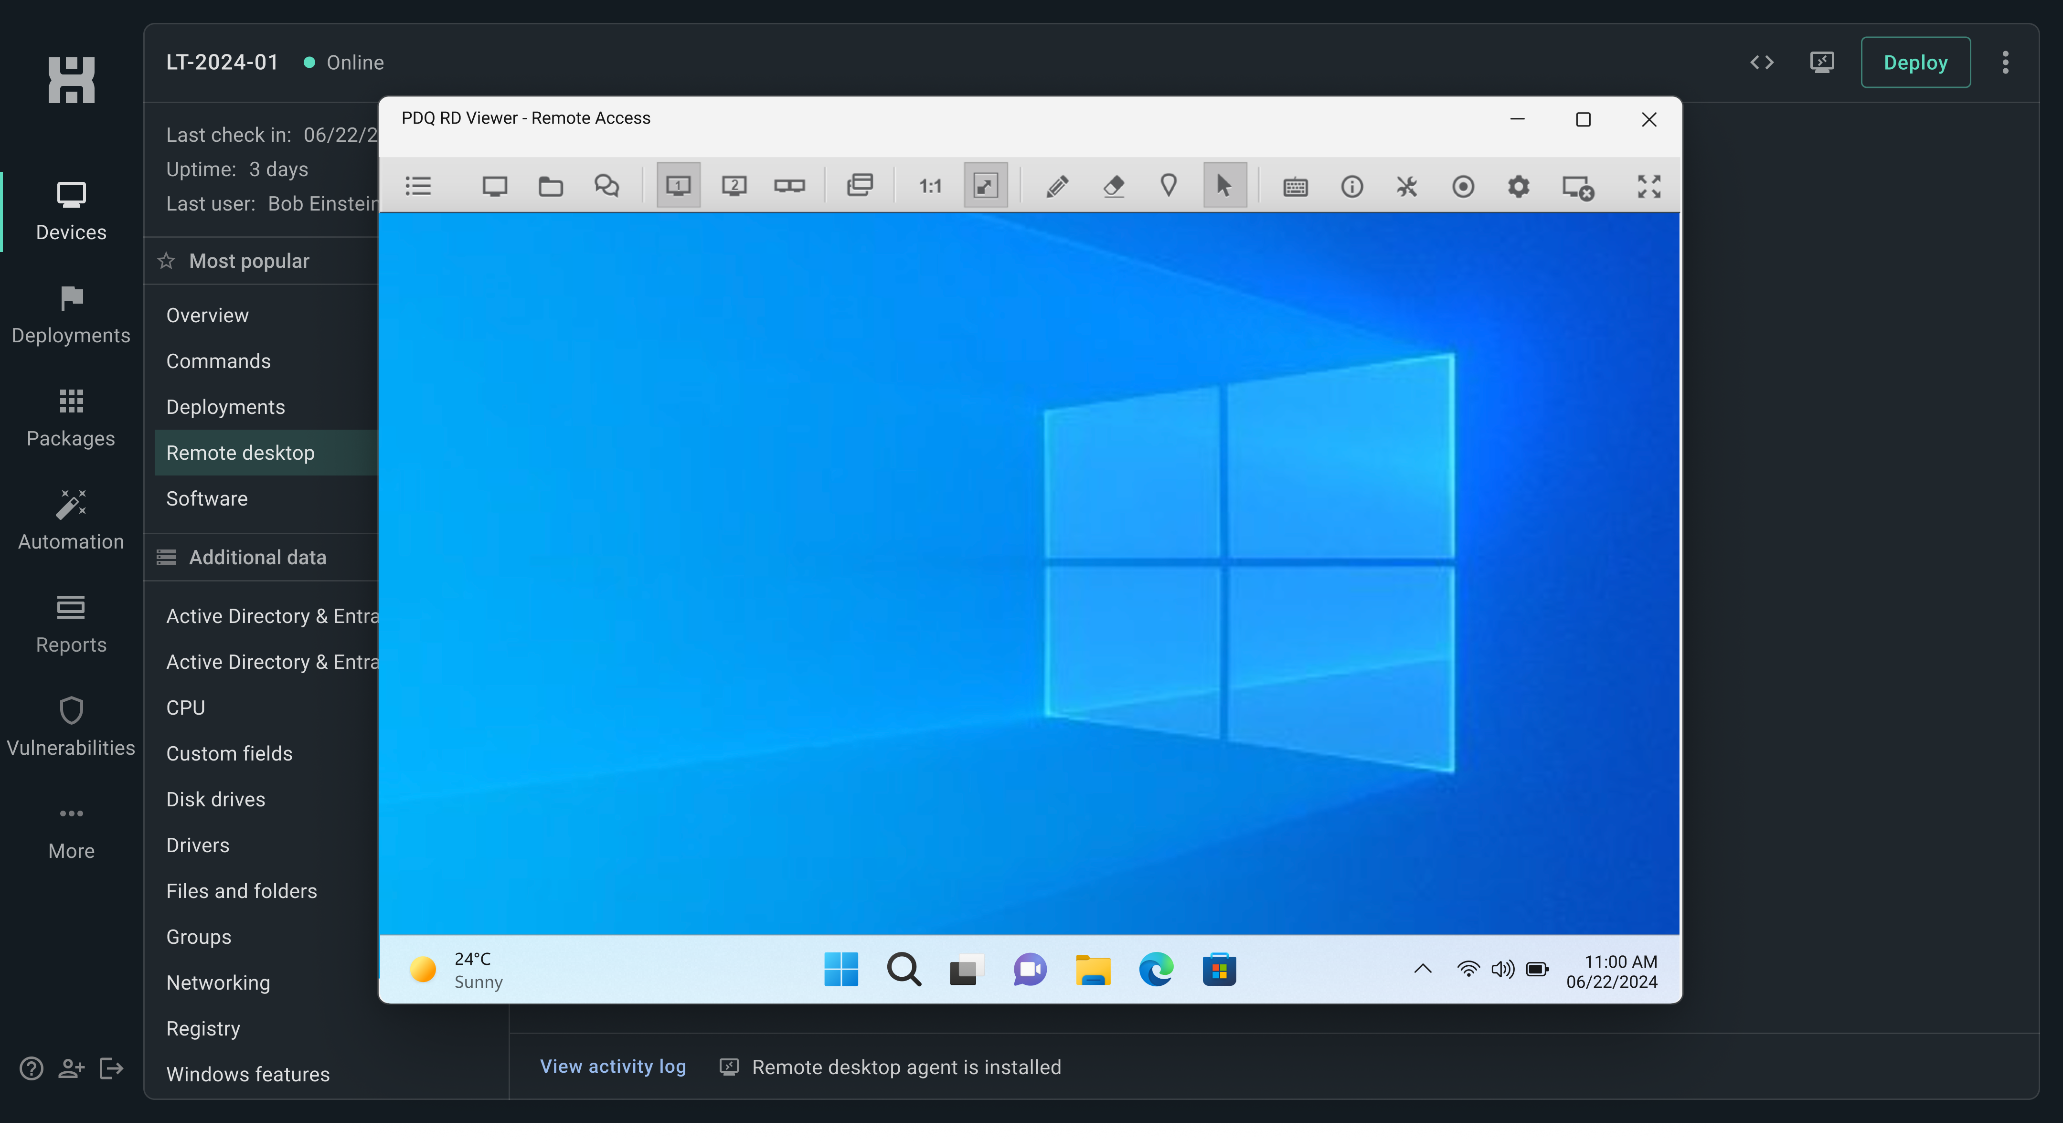2063x1141 pixels.
Task: Click the connection info icon
Action: 1352,187
